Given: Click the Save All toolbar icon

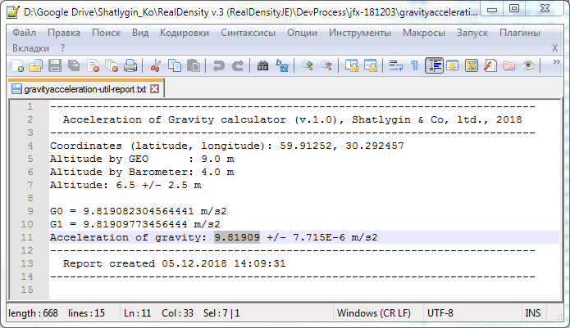Looking at the screenshot, I should [74, 66].
